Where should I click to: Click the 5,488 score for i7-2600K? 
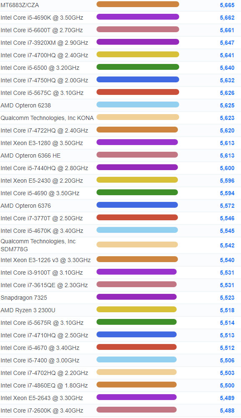click(227, 410)
